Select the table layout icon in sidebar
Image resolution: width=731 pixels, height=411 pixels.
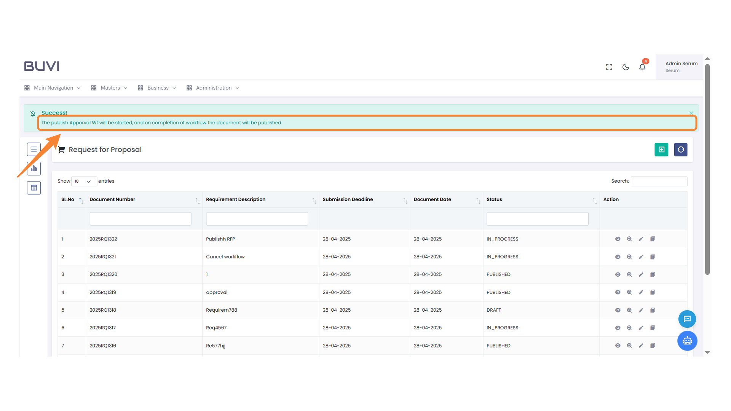pyautogui.click(x=34, y=187)
